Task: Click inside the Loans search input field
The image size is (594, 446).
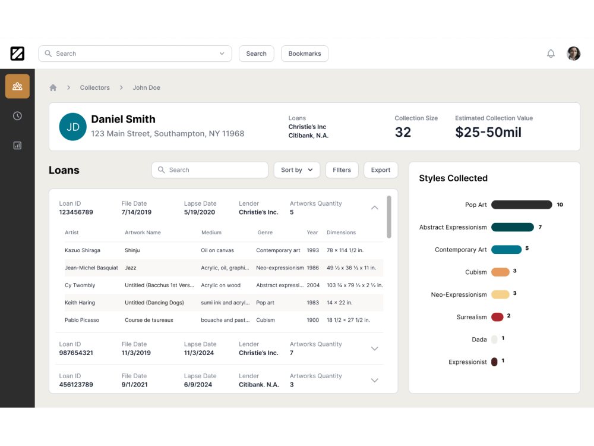Action: [x=208, y=169]
